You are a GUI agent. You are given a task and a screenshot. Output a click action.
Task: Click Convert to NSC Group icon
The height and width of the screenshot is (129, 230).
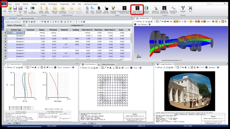click(155, 9)
